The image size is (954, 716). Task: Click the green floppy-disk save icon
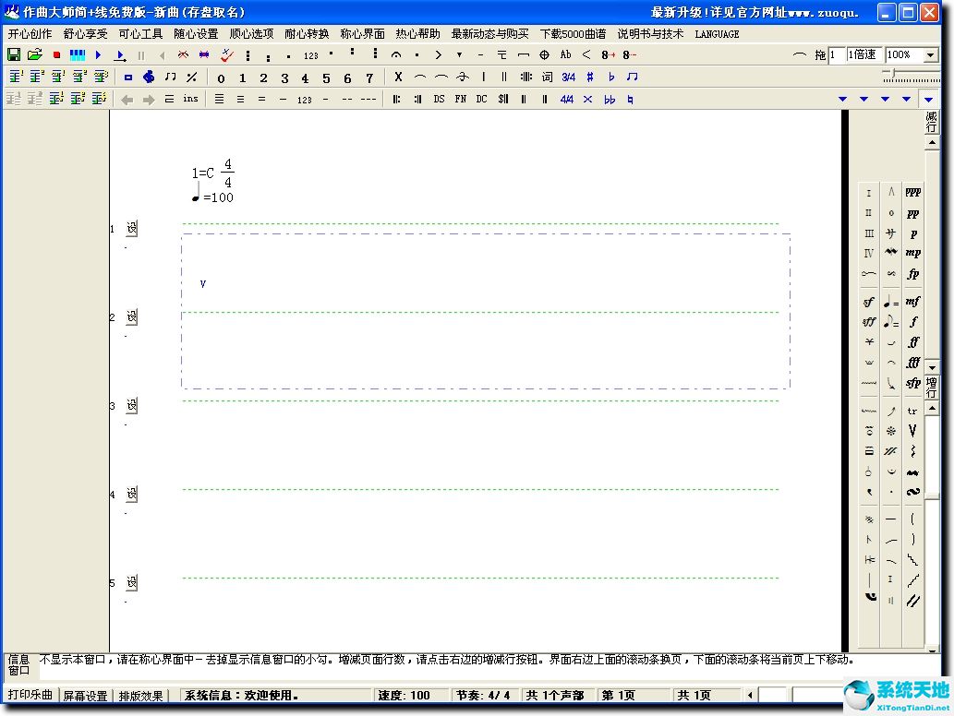13,54
